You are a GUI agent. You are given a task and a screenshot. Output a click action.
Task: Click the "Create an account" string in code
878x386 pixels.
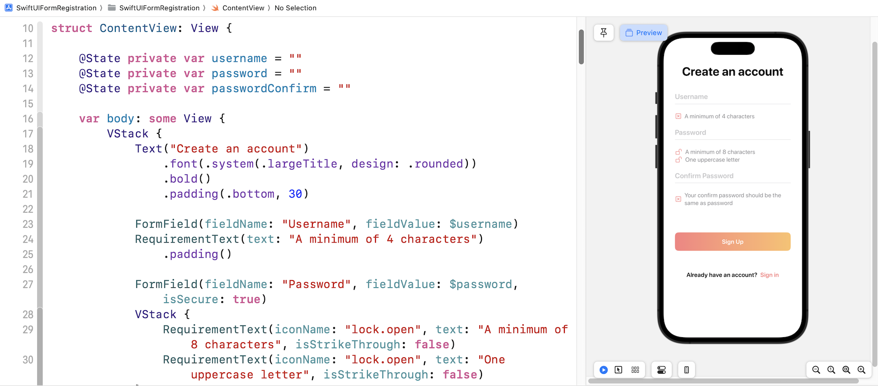pyautogui.click(x=236, y=148)
